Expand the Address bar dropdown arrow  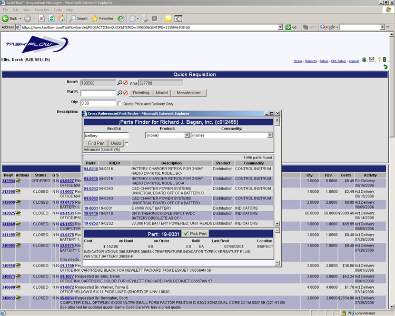(280, 27)
